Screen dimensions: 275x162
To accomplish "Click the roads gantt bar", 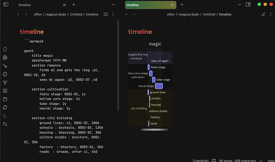I will click(x=149, y=123).
